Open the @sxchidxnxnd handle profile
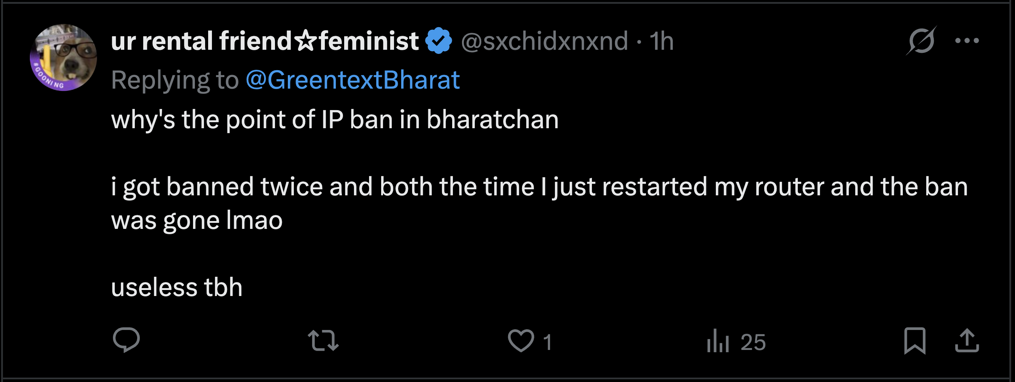The height and width of the screenshot is (382, 1015). [x=544, y=41]
